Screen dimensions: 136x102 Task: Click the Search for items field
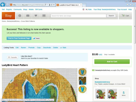pos(79,16)
